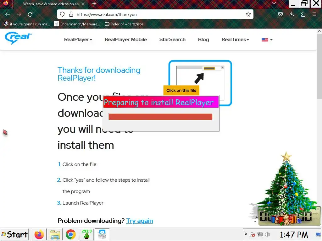Screen dimensions: 322x241
Task: Select the RealPlayer installer taskbar icon
Action: 102,234
